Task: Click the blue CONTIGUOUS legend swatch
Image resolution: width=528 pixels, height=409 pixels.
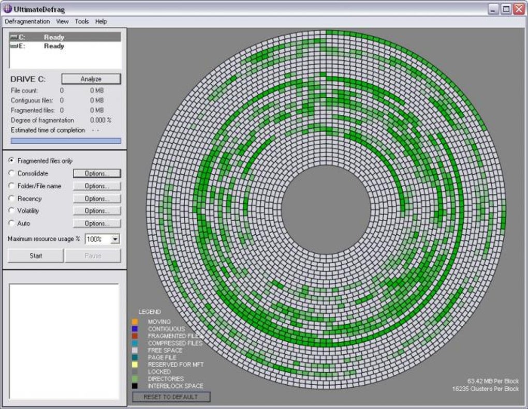Action: (x=135, y=329)
